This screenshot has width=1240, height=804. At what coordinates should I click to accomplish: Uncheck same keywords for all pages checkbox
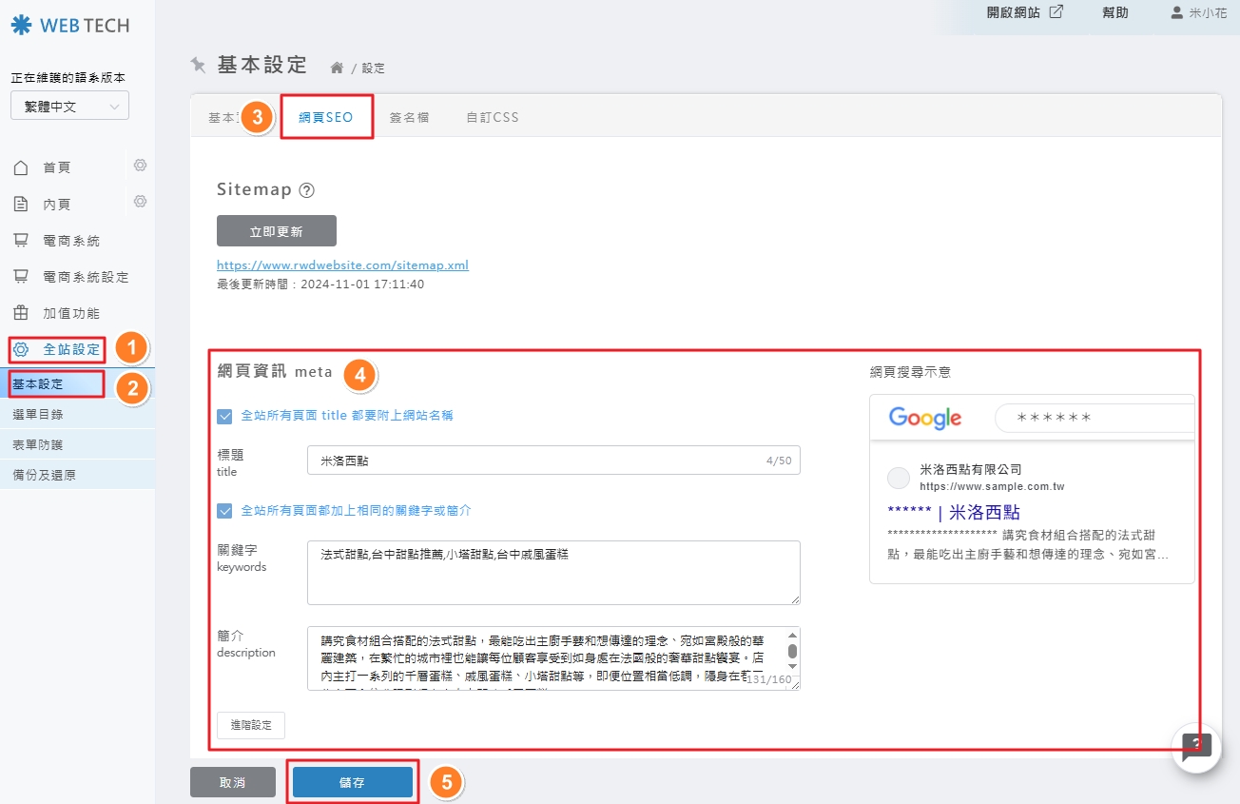point(224,511)
